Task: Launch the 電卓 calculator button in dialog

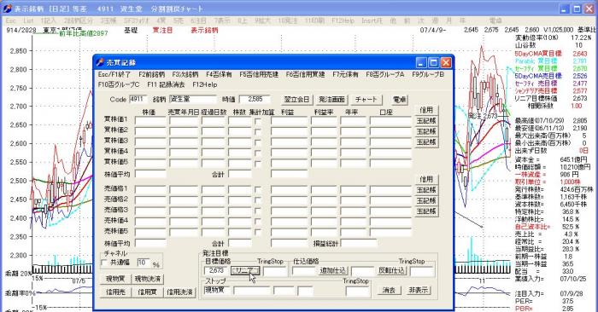Action: (x=399, y=100)
